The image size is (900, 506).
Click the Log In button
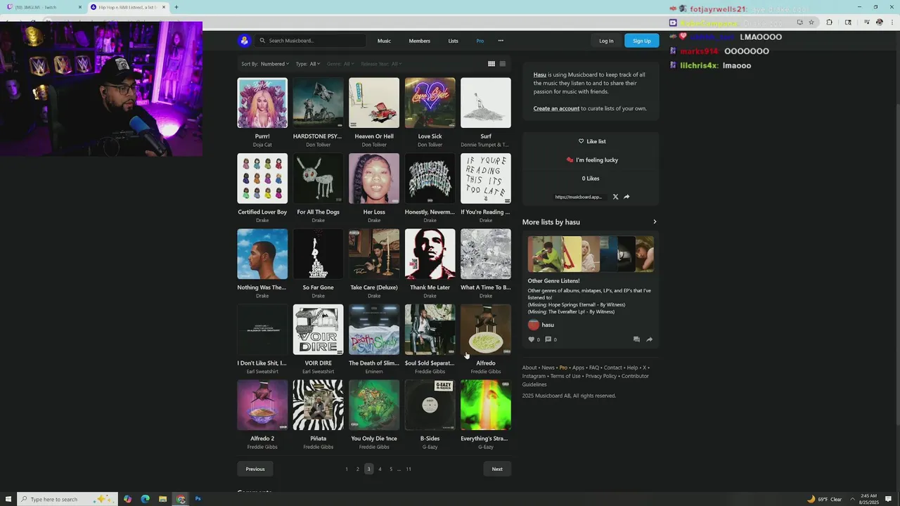pos(606,41)
